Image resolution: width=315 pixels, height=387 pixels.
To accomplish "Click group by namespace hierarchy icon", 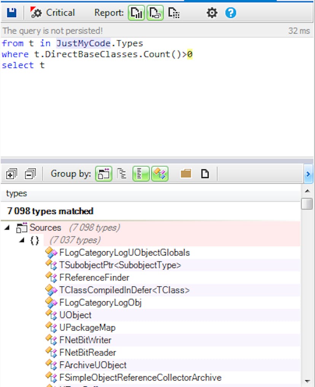I will [122, 174].
